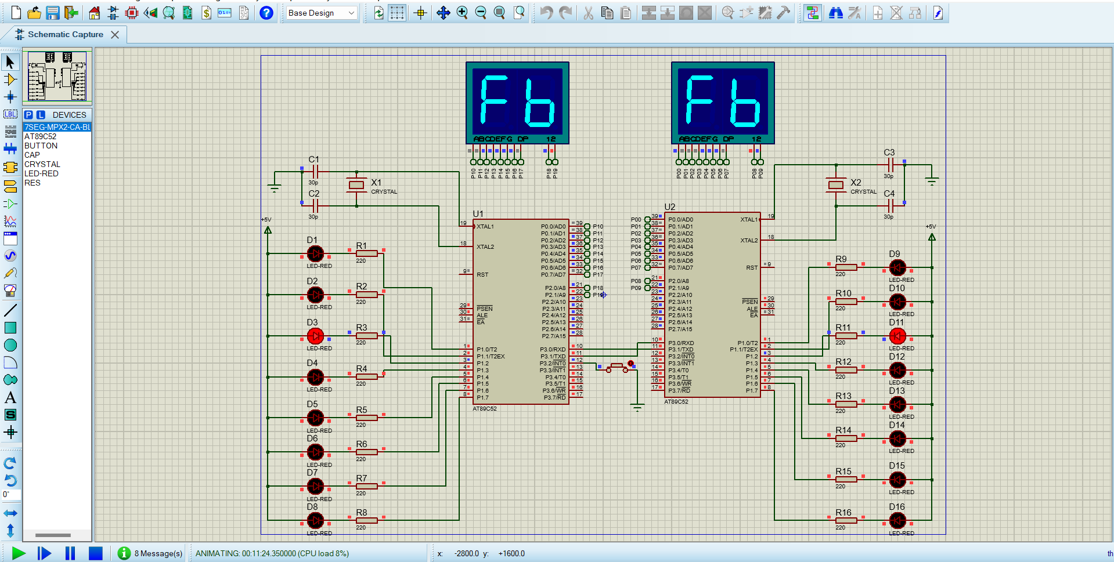The height and width of the screenshot is (562, 1114).
Task: Advance simulation with the Step button
Action: (x=44, y=553)
